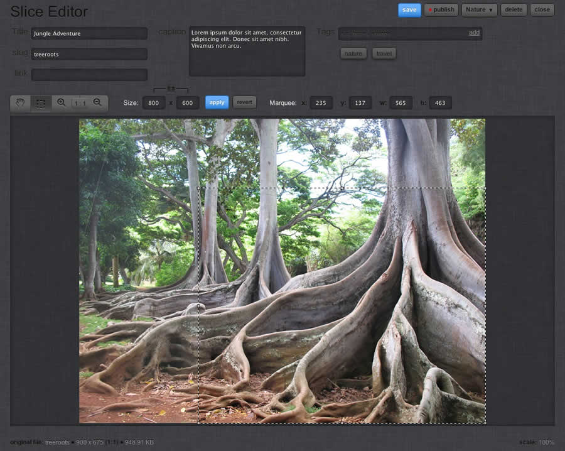Click the add tag link
565x451 pixels.
coord(474,33)
